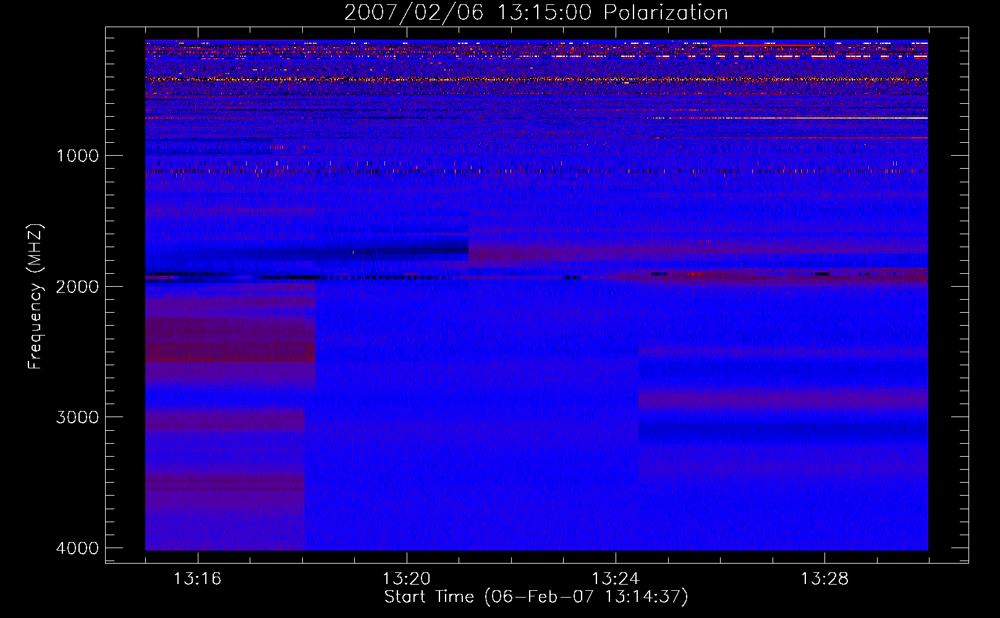1000x618 pixels.
Task: Click the 2000 frequency tick label
Action: tap(77, 286)
